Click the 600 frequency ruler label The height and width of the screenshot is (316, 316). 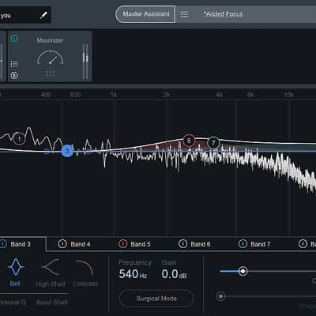75,95
